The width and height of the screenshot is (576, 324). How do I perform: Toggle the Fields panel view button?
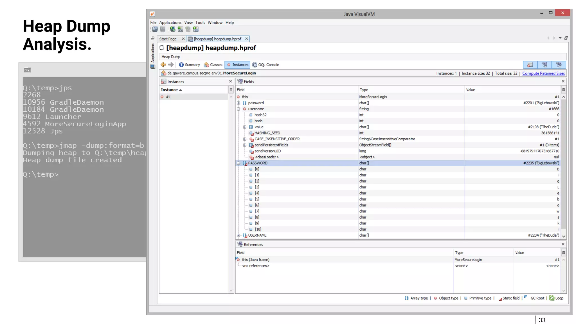(544, 65)
